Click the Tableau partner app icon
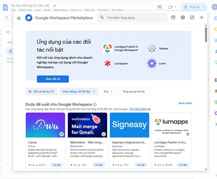Viewport: 217px width, 179px height. point(152,48)
